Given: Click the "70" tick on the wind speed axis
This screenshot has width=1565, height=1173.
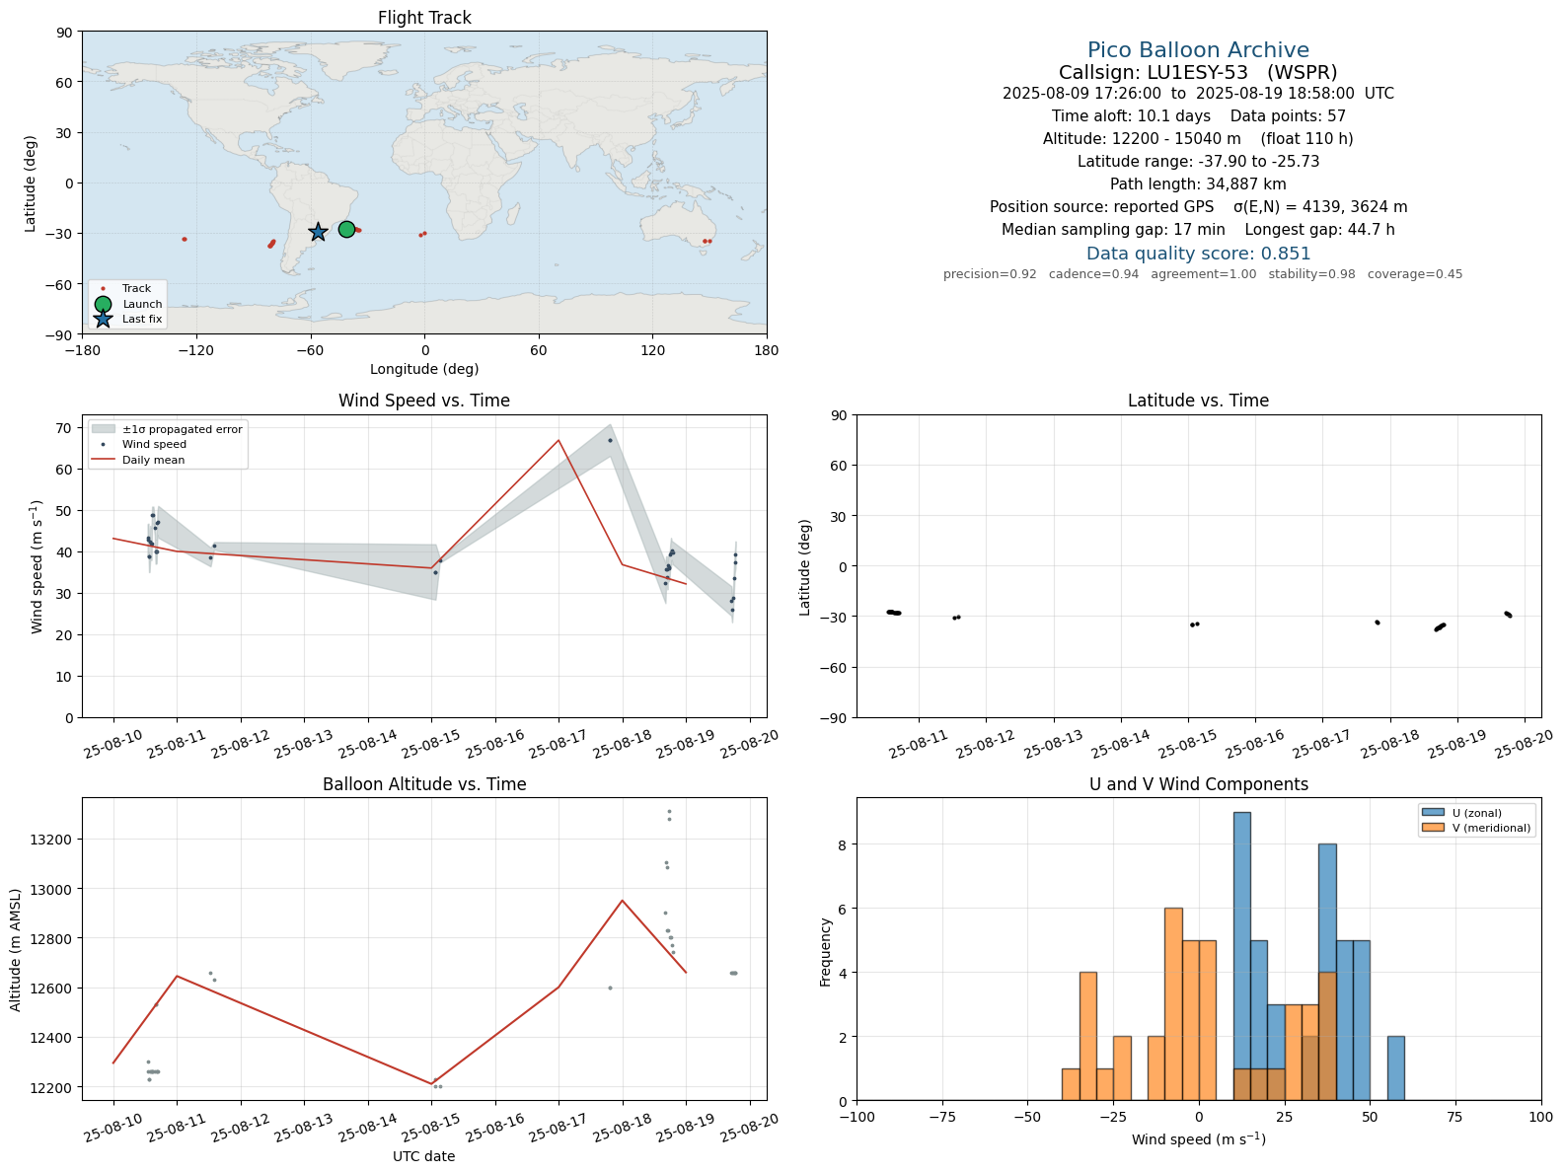Looking at the screenshot, I should 64,428.
